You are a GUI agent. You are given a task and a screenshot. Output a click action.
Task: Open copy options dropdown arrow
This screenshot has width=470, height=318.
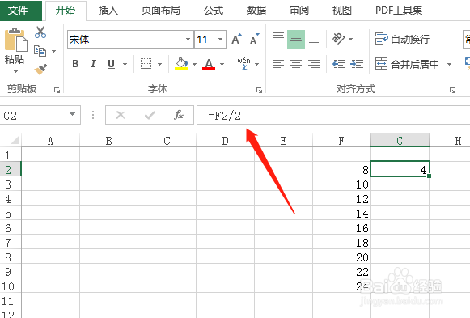[x=53, y=51]
